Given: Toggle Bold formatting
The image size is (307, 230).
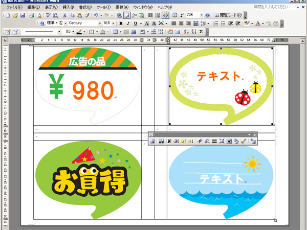Looking at the screenshot, I should click(x=121, y=24).
